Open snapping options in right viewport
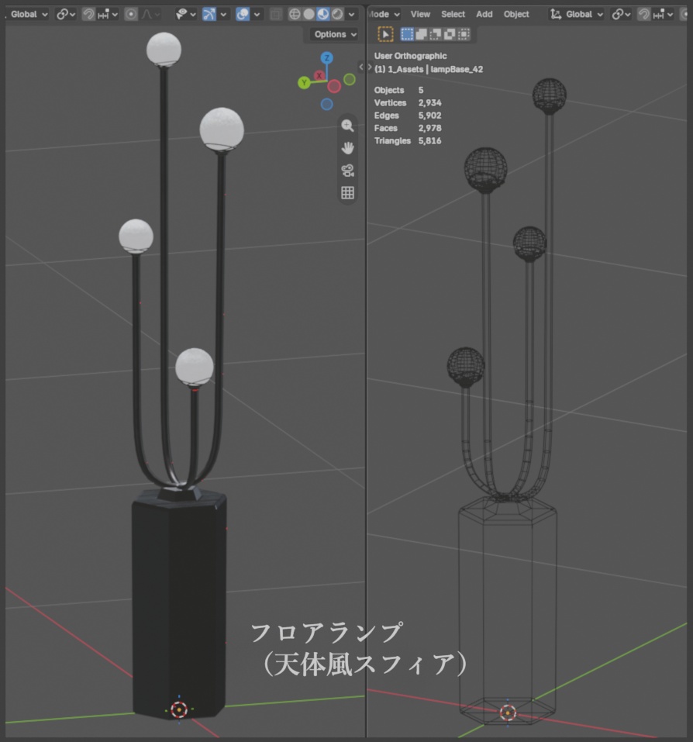The image size is (693, 742). [663, 14]
